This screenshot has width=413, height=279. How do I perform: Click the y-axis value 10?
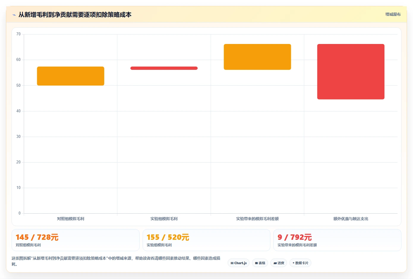tap(18, 188)
